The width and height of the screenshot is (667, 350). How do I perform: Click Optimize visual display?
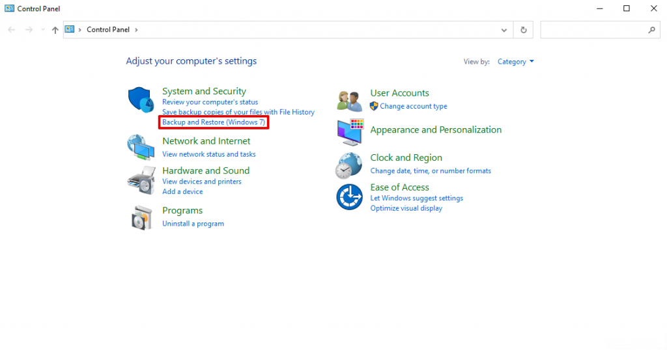click(406, 209)
